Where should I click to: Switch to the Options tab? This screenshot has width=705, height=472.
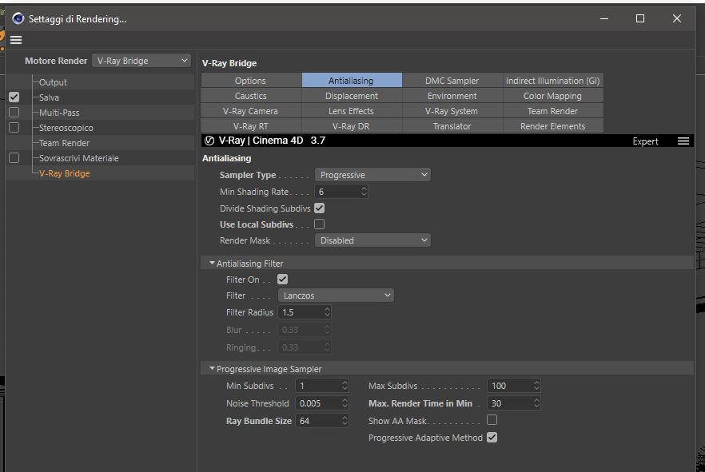pos(251,81)
